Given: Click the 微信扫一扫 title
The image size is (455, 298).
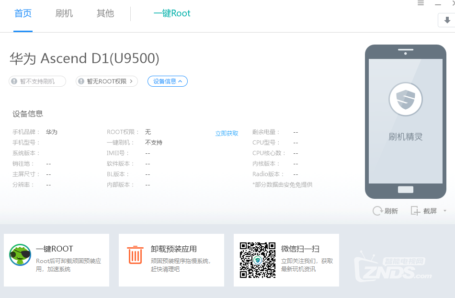Looking at the screenshot, I should 300,249.
